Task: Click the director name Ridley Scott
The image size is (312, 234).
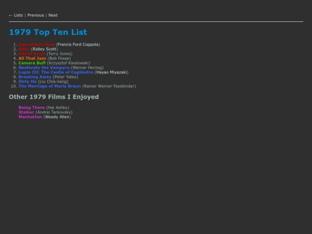Action: coord(44,49)
